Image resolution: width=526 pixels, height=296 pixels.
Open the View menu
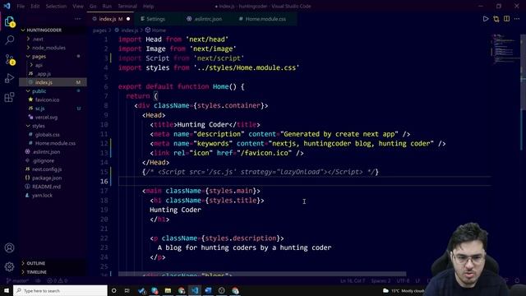coord(78,6)
